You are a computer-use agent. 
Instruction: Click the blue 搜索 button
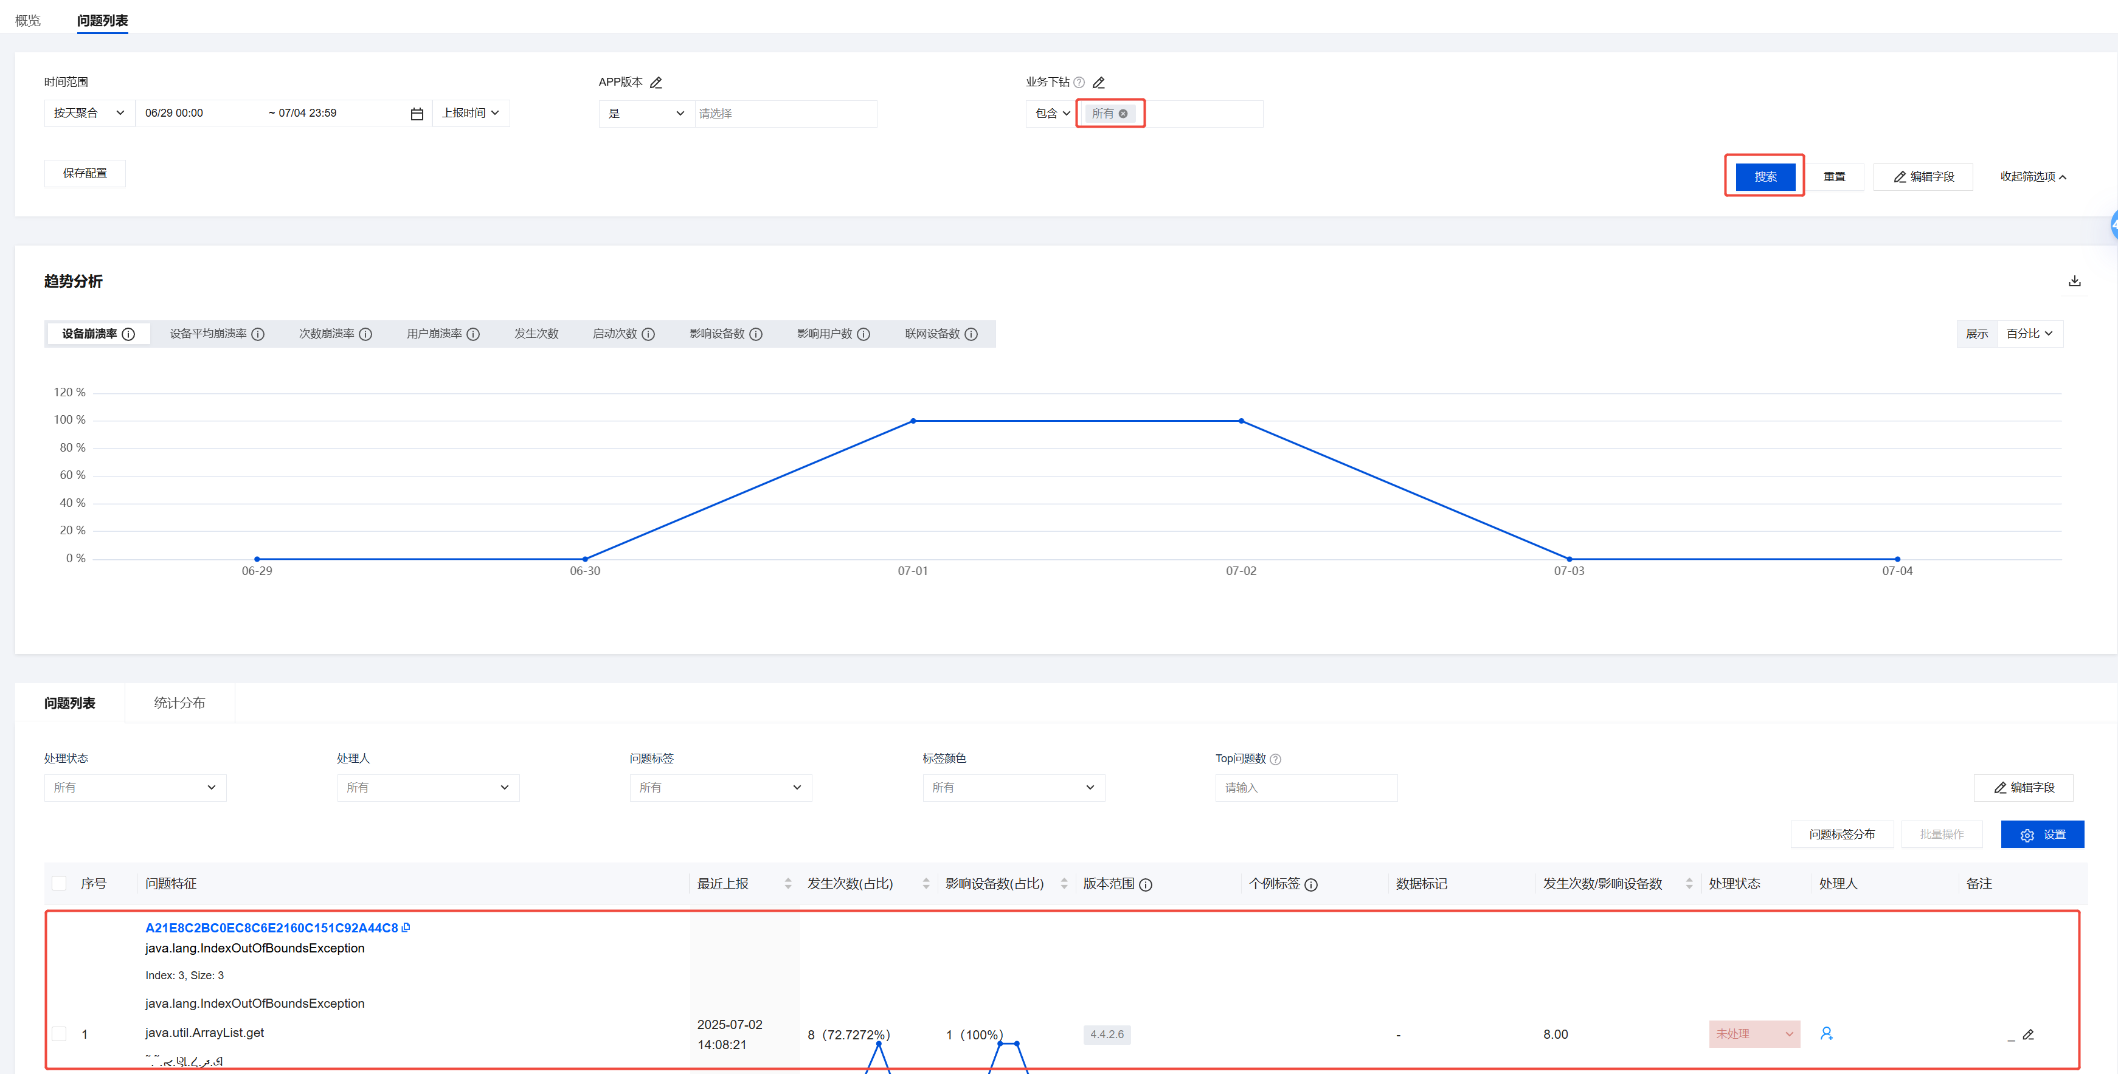[1765, 177]
